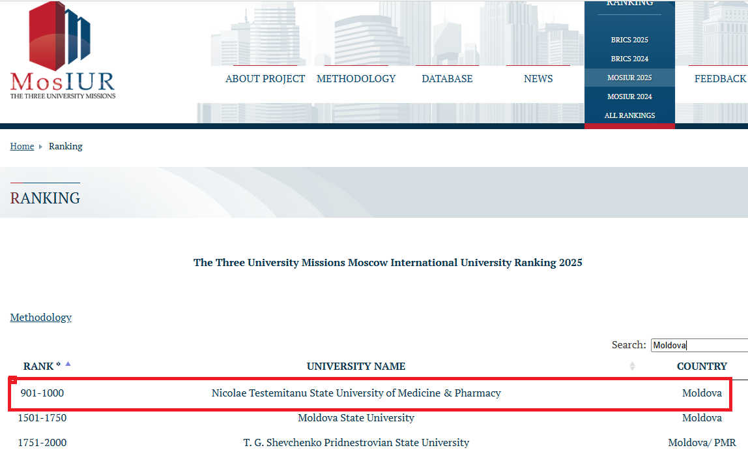Open the Feedback page
This screenshot has width=748, height=465.
(719, 79)
